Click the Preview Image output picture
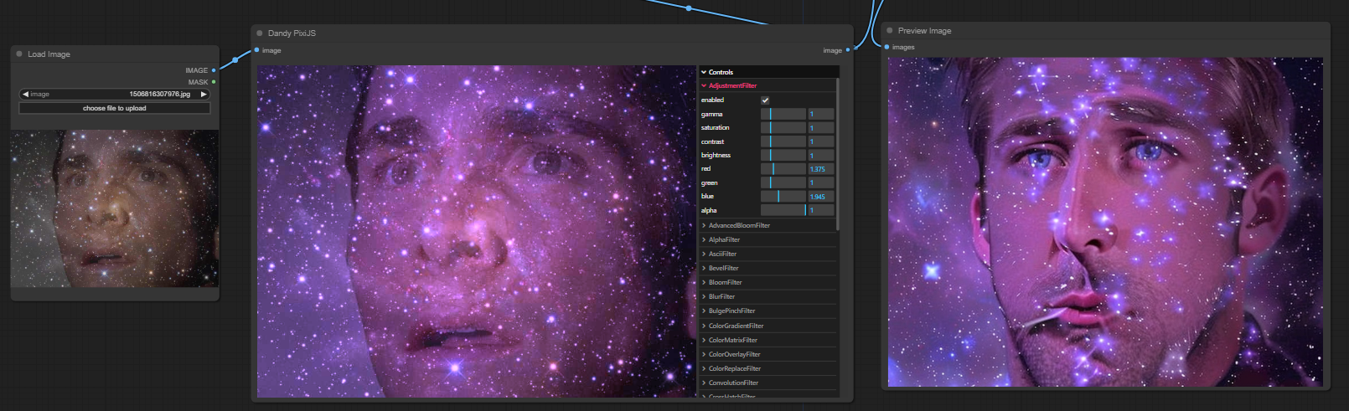 (x=1105, y=222)
